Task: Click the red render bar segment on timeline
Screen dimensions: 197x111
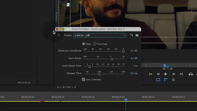Action: pos(42,101)
